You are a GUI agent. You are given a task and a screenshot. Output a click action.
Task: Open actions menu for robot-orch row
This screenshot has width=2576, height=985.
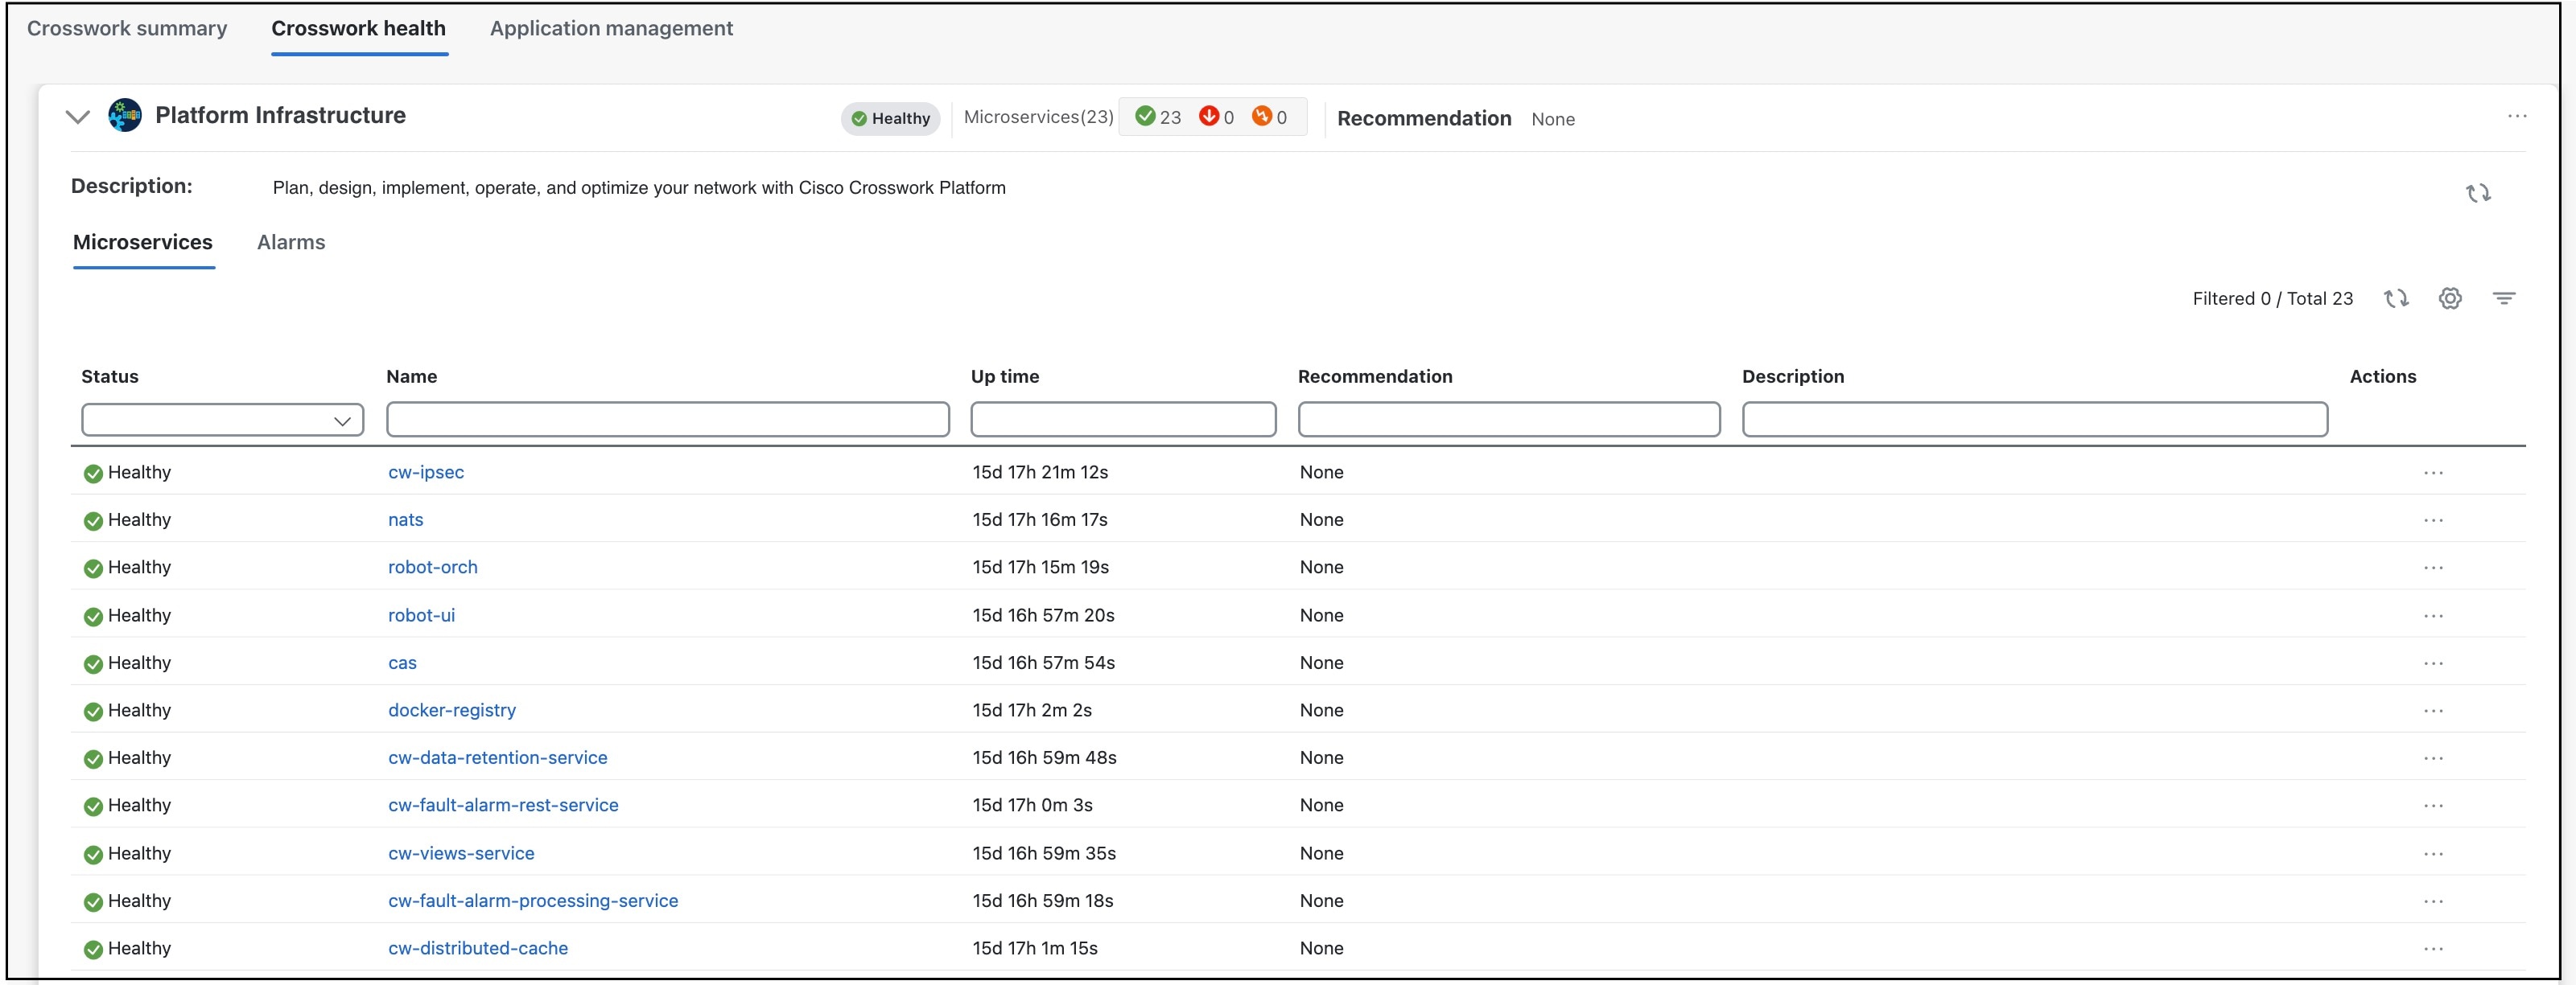pyautogui.click(x=2433, y=568)
